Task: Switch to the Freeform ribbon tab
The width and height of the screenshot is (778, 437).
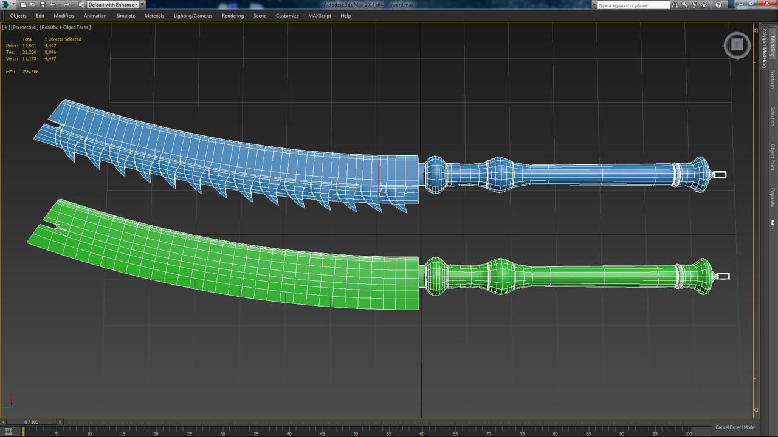Action: 773,79
